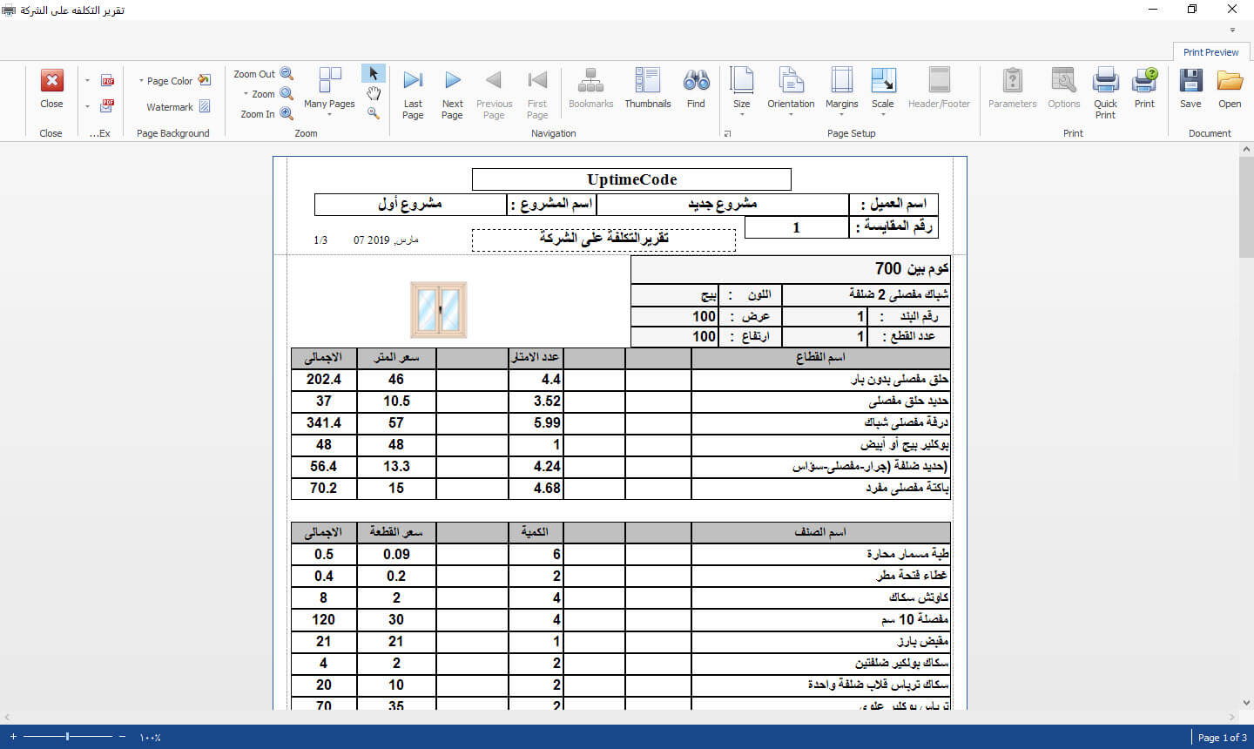Select the Print Preview ribbon tab
Screen dimensions: 1254x749
click(x=1210, y=52)
